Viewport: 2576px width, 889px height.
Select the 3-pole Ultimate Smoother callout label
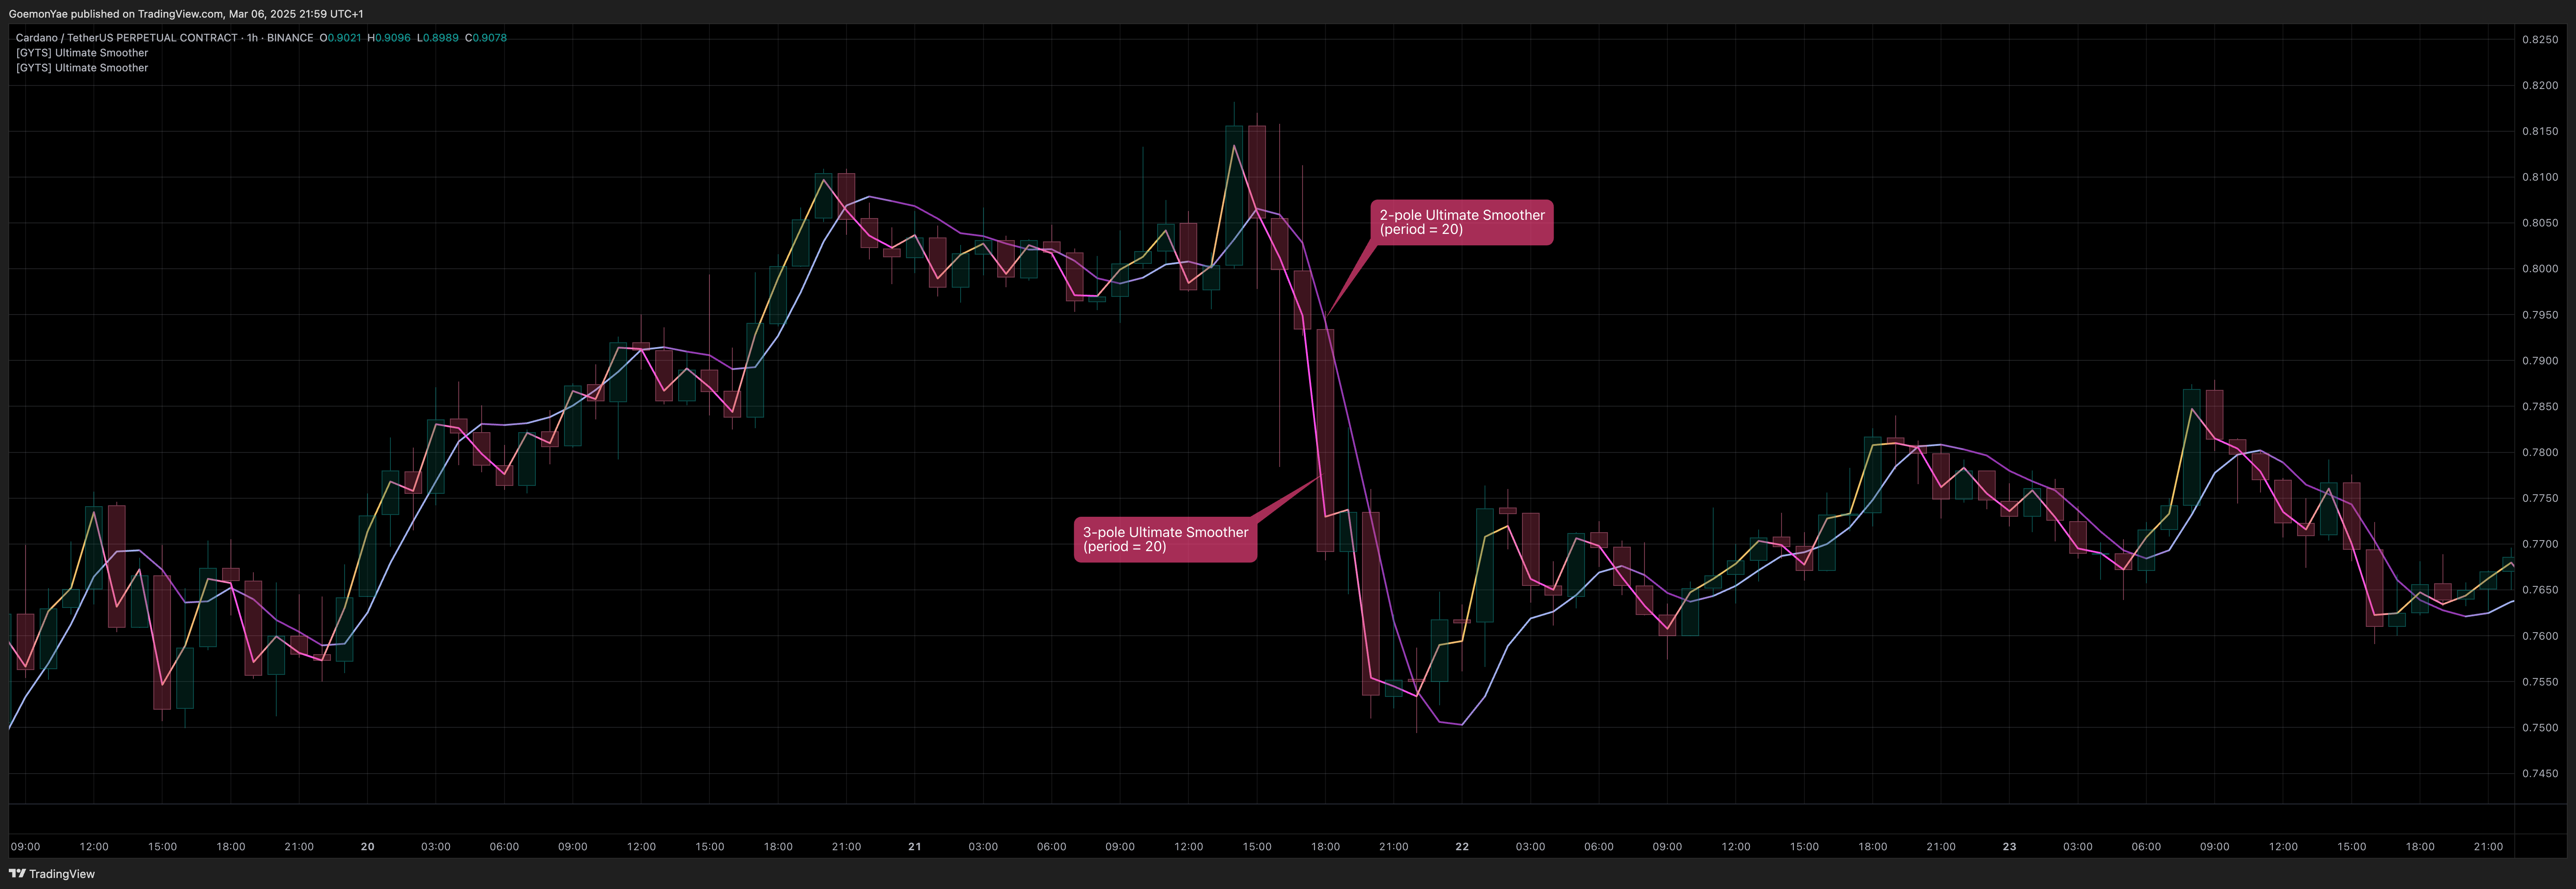(x=1165, y=539)
